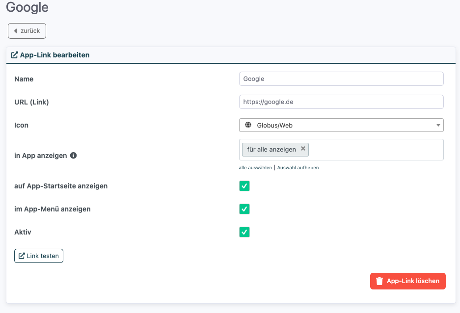This screenshot has height=313, width=460.
Task: Click the dropdown arrow of the Icon selector
Action: [x=438, y=126]
